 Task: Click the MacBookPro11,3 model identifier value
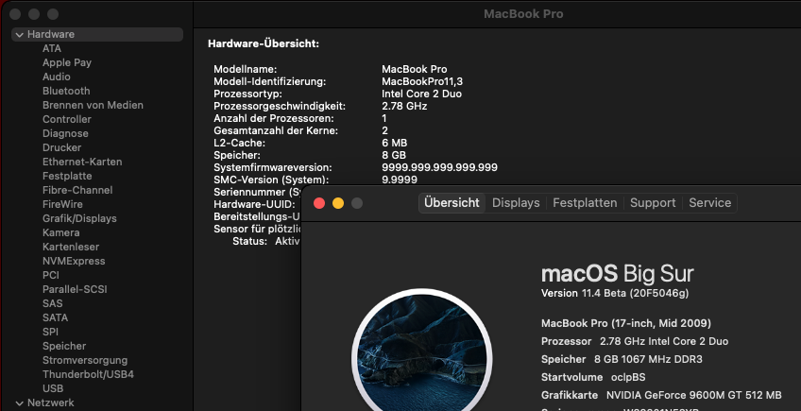[x=422, y=82]
